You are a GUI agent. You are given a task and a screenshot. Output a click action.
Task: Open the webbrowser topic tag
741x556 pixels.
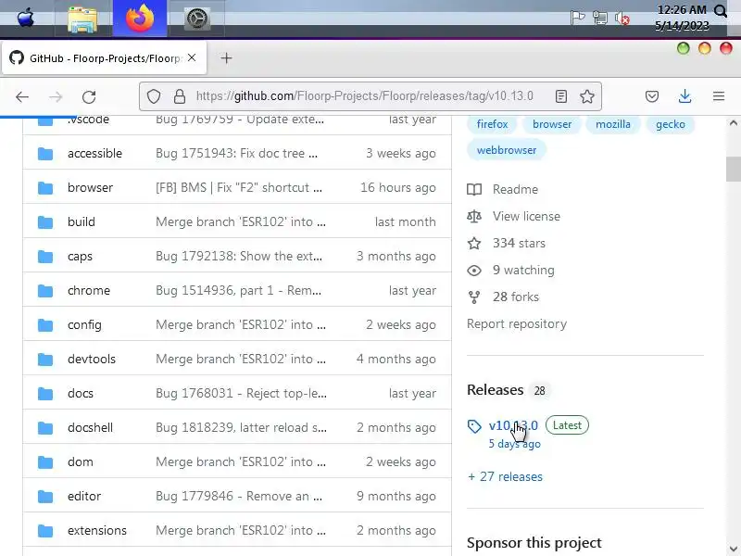point(507,150)
